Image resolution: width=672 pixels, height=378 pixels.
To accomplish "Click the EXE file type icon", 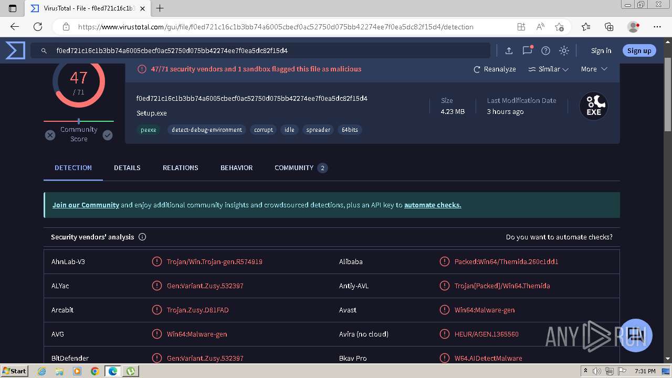I will click(594, 106).
